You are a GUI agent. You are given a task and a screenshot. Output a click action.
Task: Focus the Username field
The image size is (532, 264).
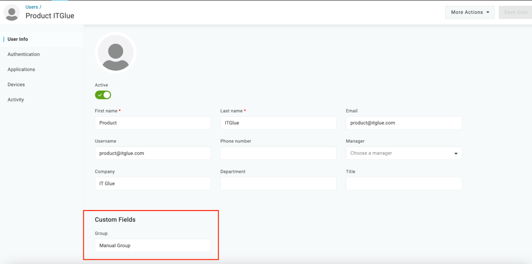point(153,153)
